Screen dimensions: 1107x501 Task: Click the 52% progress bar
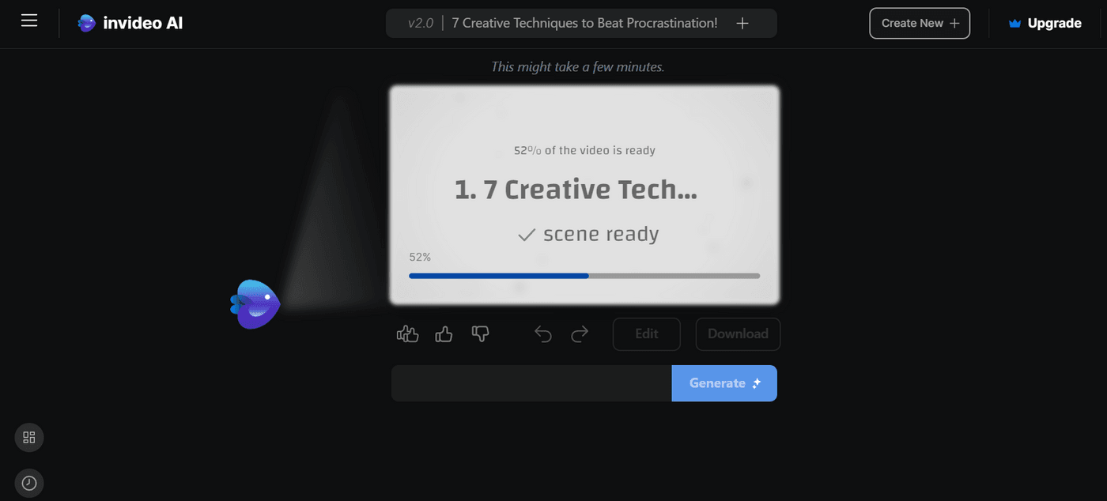pos(584,276)
